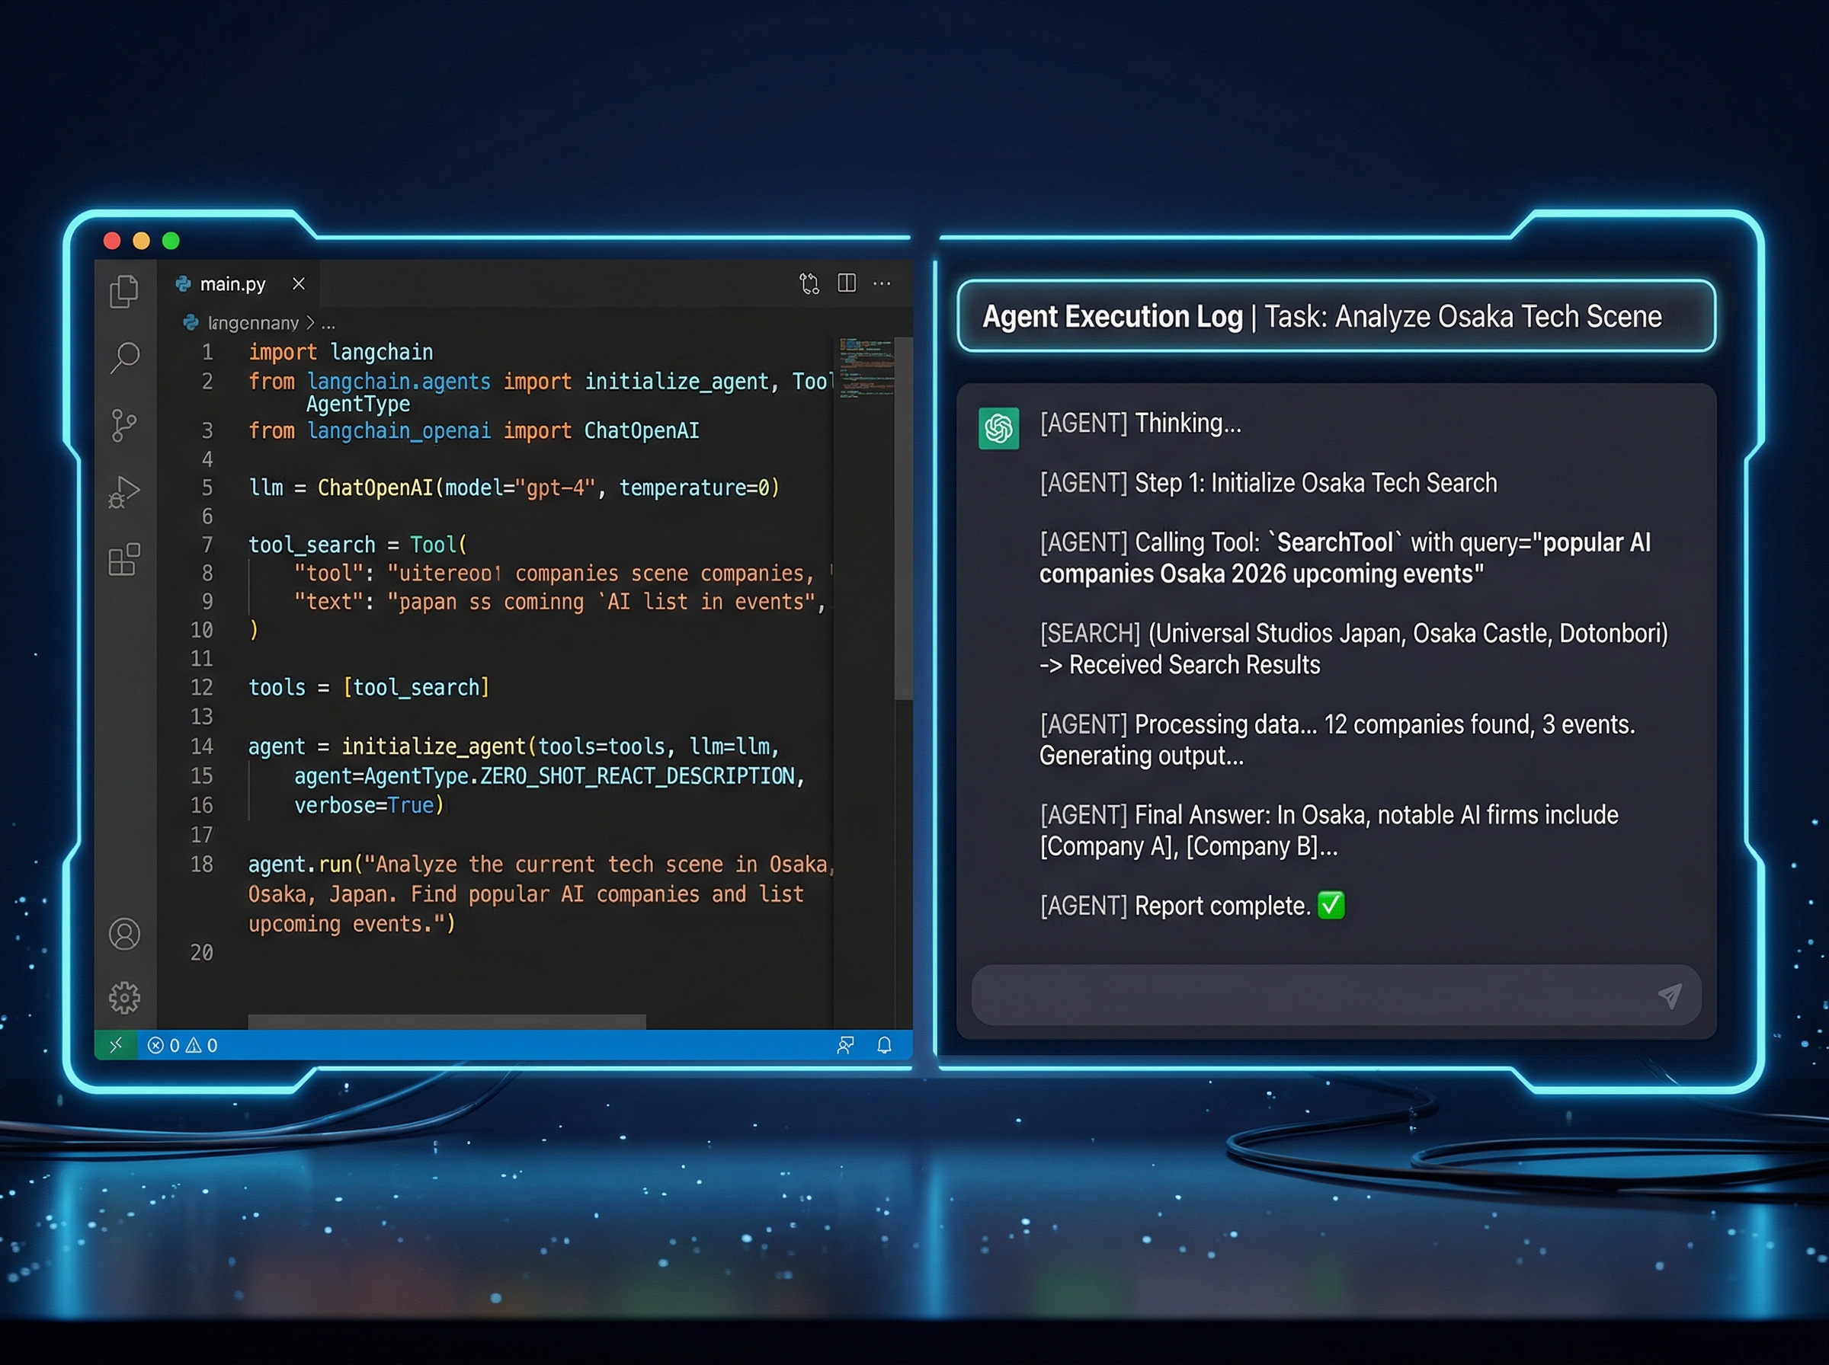Click line number 18 in the gutter

(202, 865)
